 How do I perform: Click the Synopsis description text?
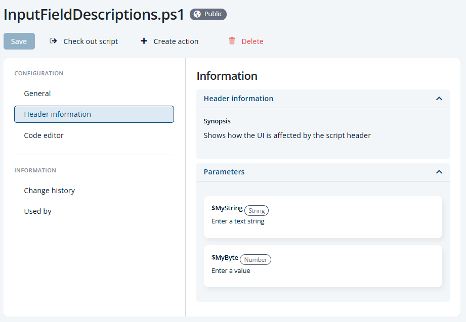pyautogui.click(x=287, y=135)
